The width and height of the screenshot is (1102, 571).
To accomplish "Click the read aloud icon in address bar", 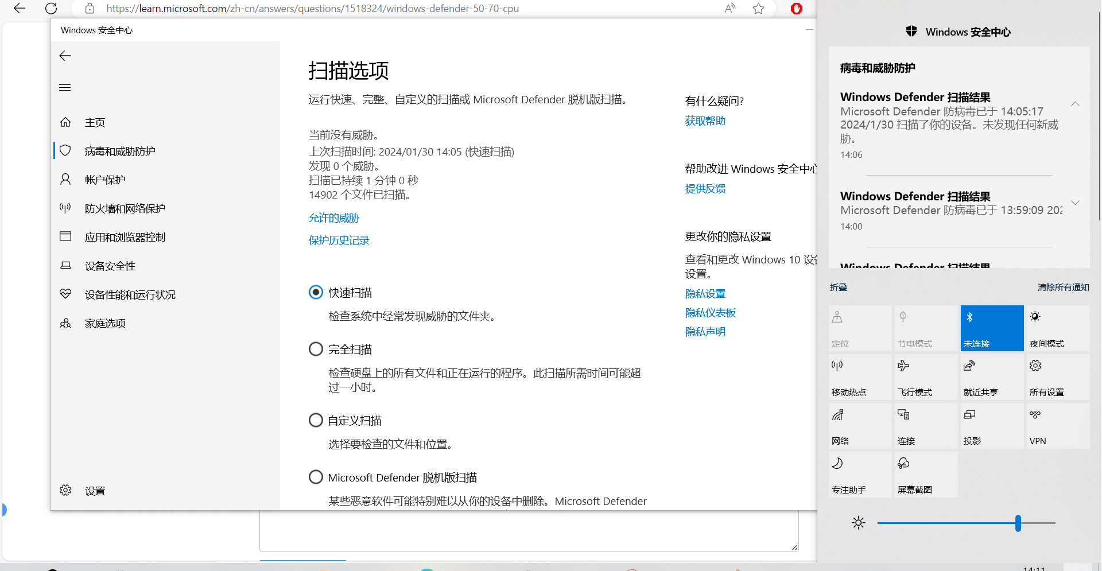I will (x=730, y=9).
